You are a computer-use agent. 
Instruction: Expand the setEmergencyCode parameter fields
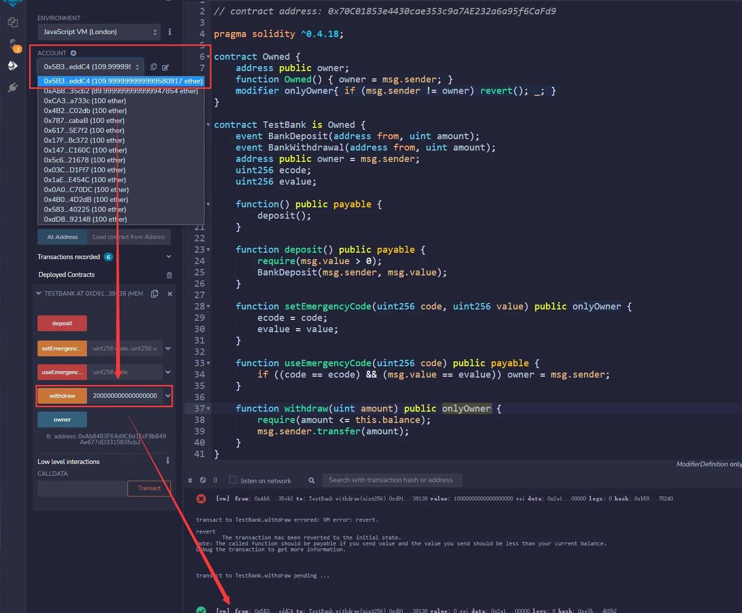pos(168,348)
